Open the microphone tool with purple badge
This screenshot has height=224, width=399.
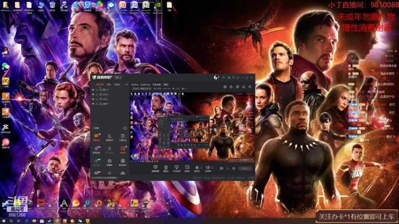pos(96,150)
